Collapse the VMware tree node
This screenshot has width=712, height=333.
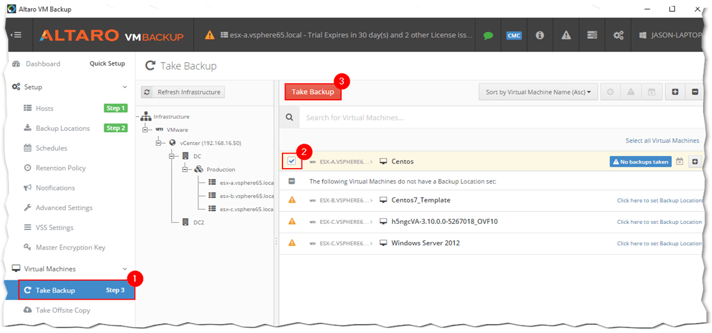pos(146,130)
